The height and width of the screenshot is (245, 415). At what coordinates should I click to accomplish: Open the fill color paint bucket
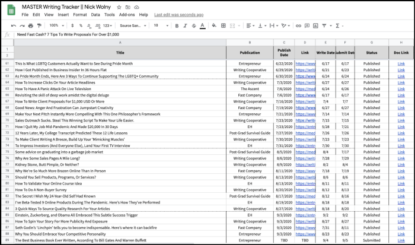214,26
